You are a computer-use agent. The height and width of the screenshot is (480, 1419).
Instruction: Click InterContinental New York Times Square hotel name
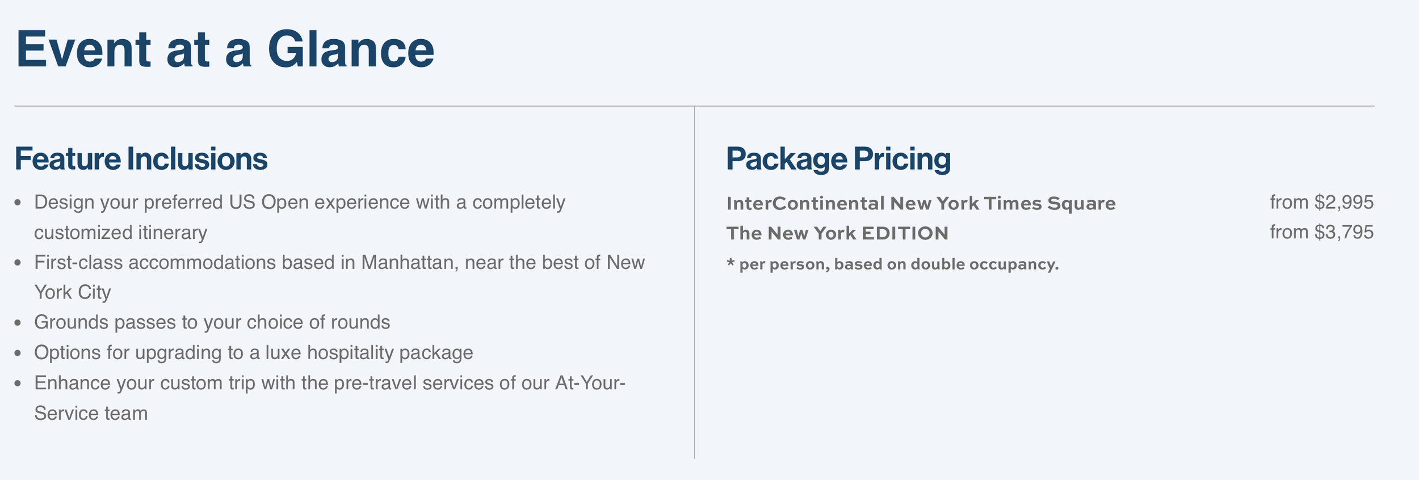click(x=921, y=203)
